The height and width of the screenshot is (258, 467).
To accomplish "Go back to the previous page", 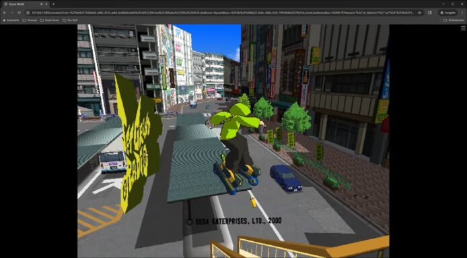I will [x=5, y=13].
